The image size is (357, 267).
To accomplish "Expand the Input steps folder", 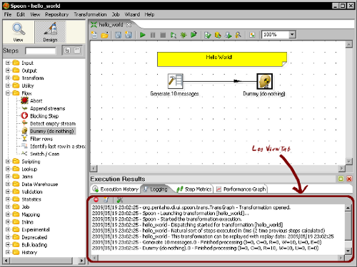I will click(8, 63).
